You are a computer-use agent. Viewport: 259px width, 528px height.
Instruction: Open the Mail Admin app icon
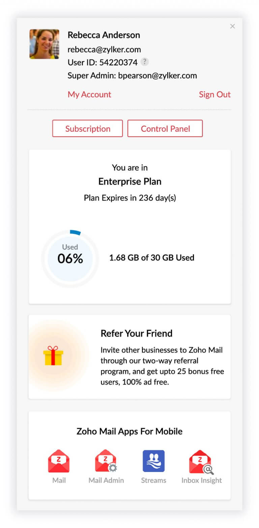point(106,461)
